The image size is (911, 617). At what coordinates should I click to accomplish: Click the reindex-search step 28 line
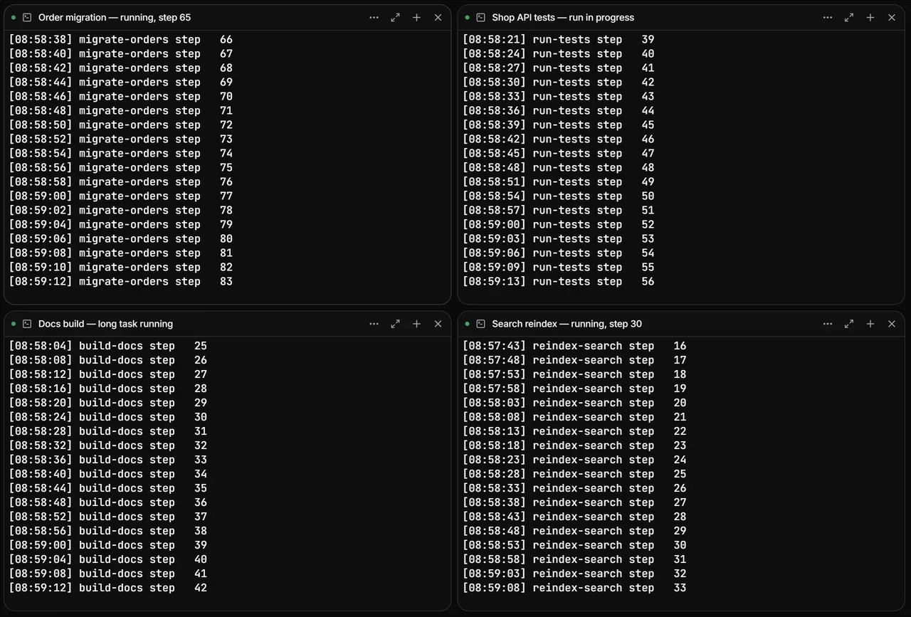click(x=574, y=517)
